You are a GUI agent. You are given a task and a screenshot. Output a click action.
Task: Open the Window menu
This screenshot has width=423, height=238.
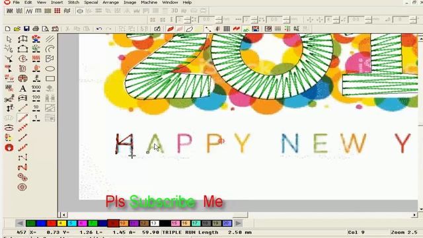click(170, 3)
